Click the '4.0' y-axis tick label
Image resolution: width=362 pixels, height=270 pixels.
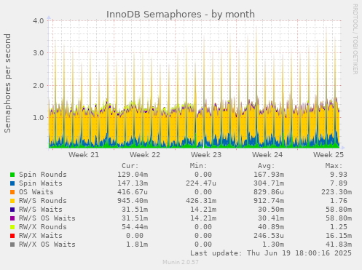click(39, 20)
